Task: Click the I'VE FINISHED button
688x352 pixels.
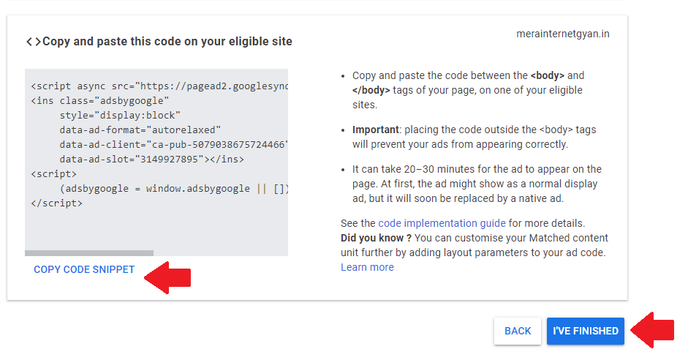Action: pyautogui.click(x=586, y=331)
